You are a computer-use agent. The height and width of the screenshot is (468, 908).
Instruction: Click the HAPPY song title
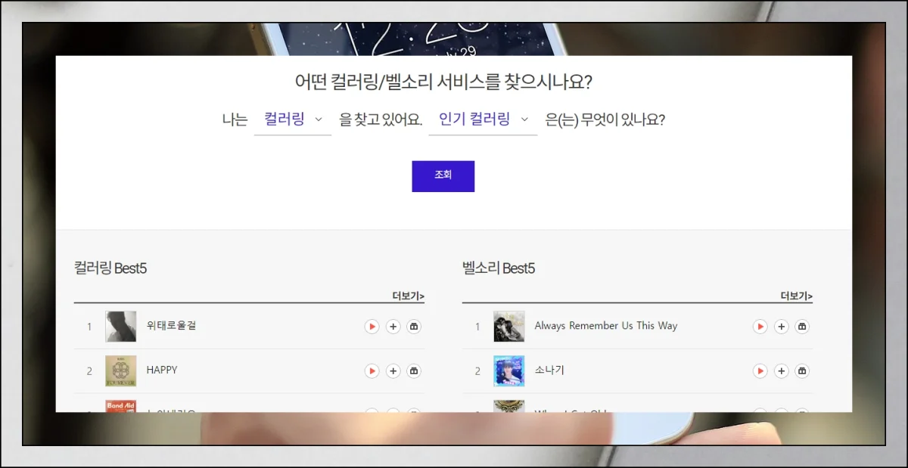(x=162, y=370)
